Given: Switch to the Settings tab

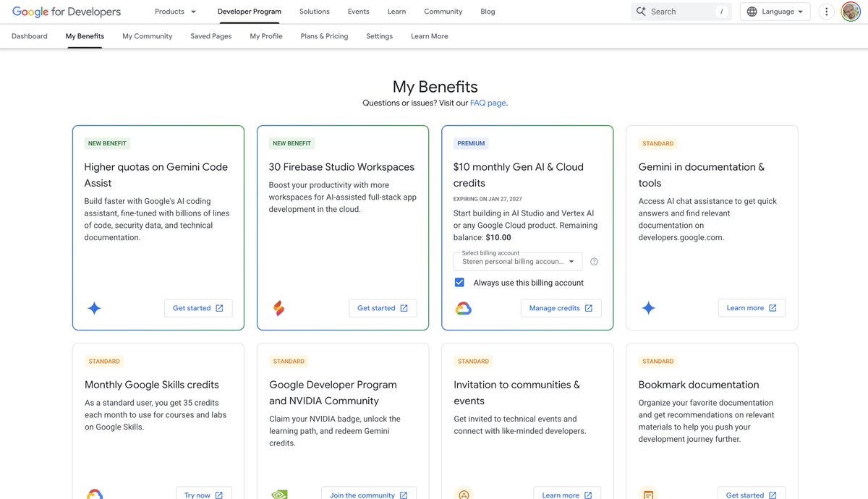Looking at the screenshot, I should [x=380, y=36].
